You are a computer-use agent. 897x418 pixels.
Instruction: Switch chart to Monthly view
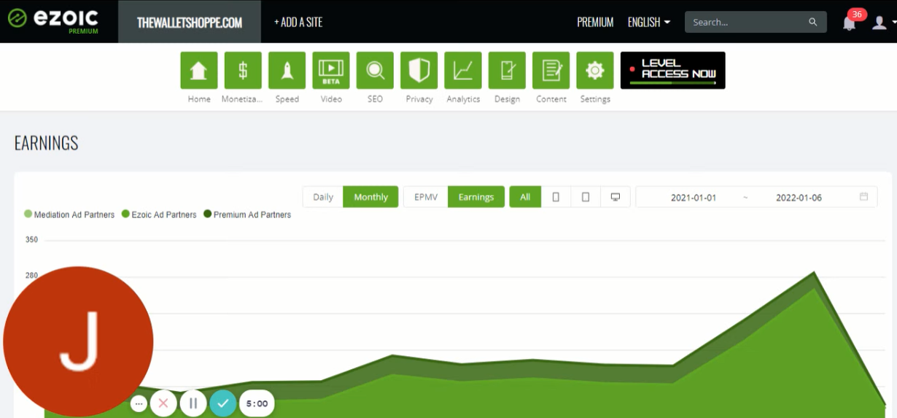coord(370,197)
